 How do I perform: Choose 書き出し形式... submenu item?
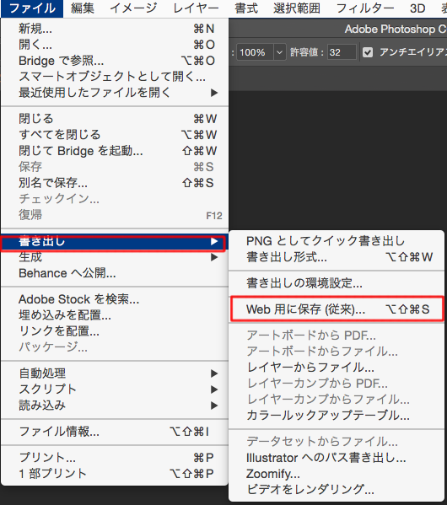[337, 257]
